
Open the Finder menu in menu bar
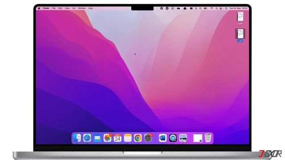[46, 8]
